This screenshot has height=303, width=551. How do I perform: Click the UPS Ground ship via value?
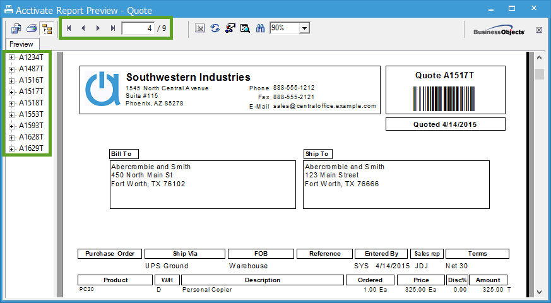[167, 266]
